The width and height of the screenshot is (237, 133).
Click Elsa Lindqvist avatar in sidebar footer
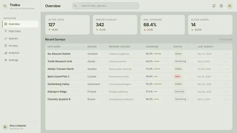click(5, 127)
